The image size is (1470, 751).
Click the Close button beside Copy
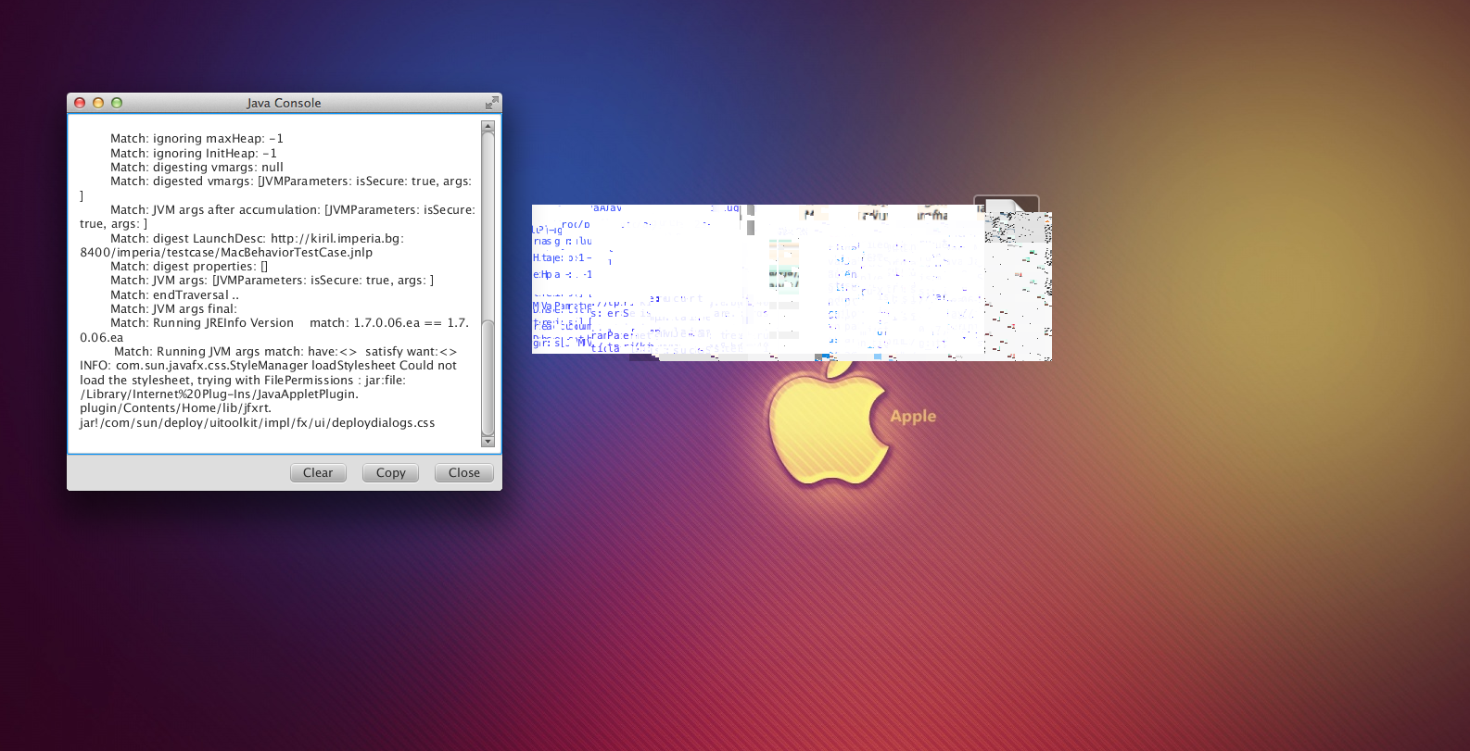[463, 473]
